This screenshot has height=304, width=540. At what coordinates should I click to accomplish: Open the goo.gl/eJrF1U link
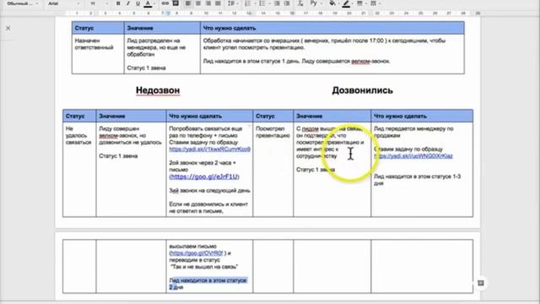pyautogui.click(x=204, y=176)
